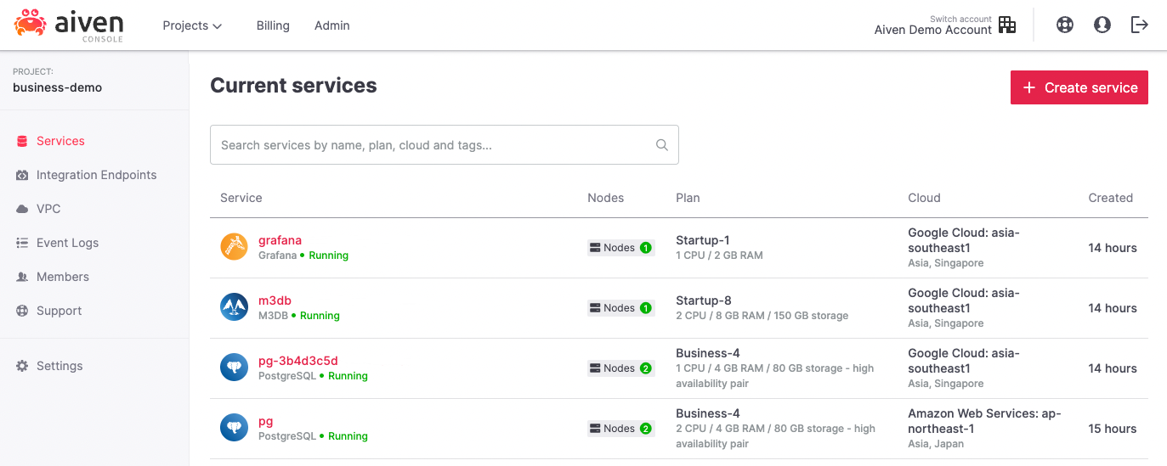
Task: Click the Switch account building icon
Action: click(1007, 25)
